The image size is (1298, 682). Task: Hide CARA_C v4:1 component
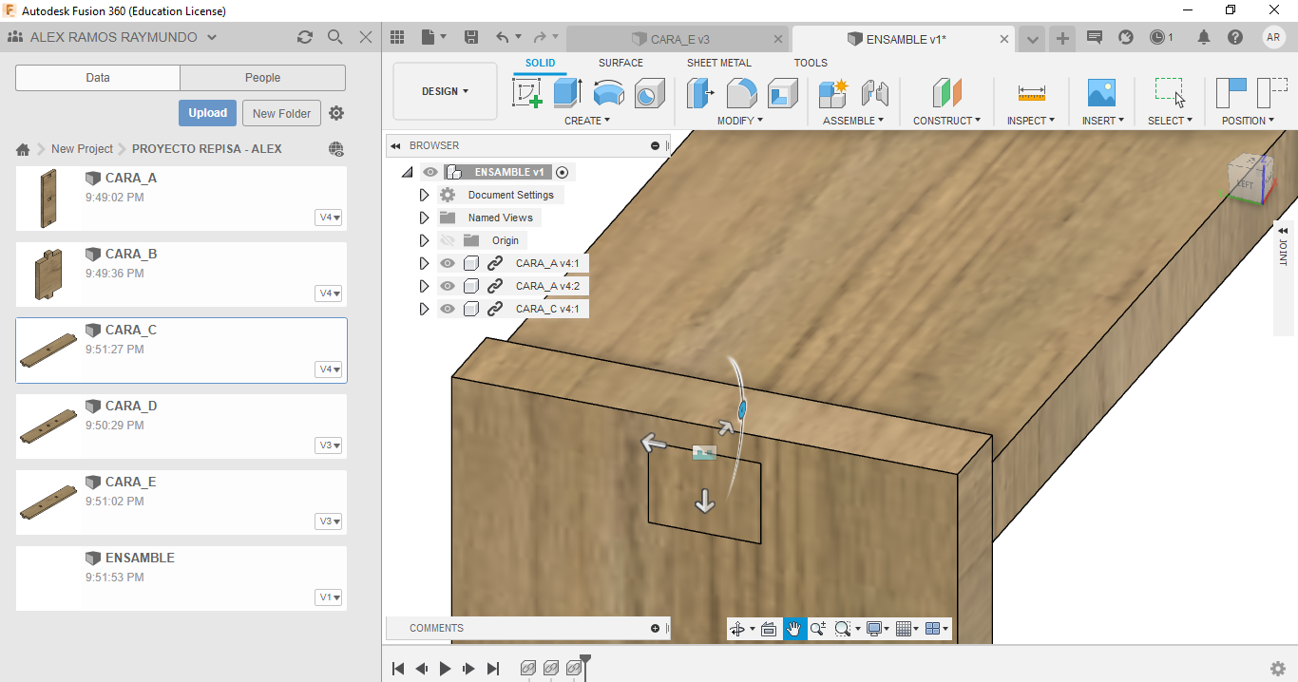pyautogui.click(x=448, y=309)
